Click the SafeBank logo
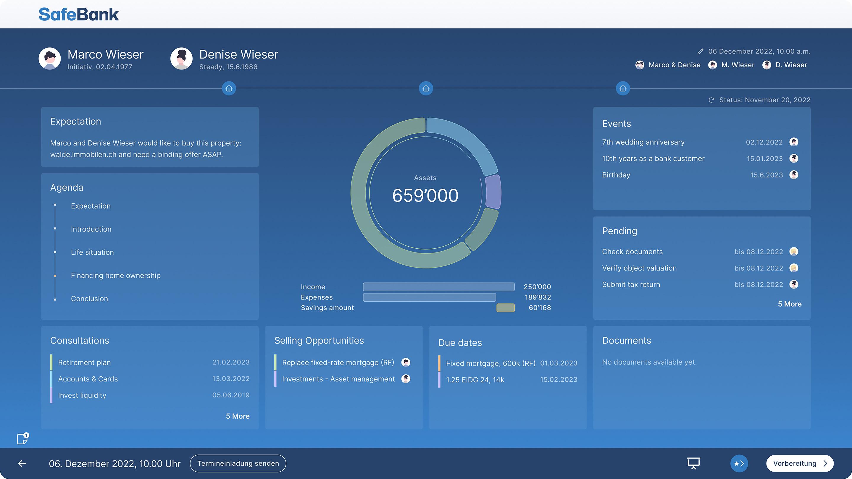Screen dimensions: 852x479 coord(79,14)
